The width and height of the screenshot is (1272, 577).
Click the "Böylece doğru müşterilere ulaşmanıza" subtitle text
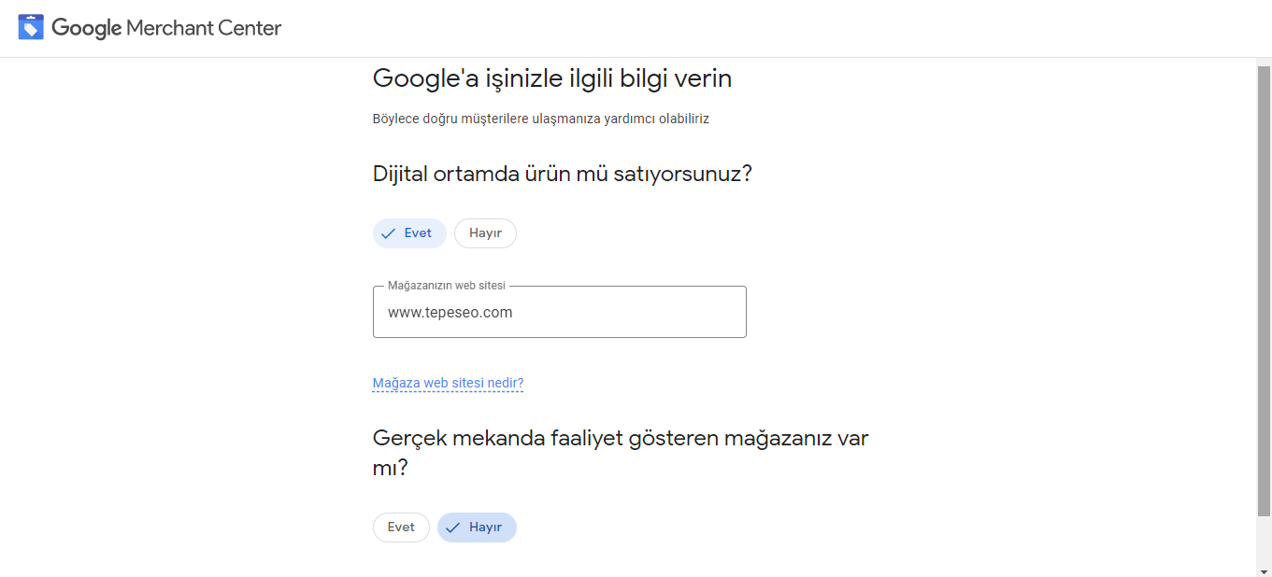540,120
